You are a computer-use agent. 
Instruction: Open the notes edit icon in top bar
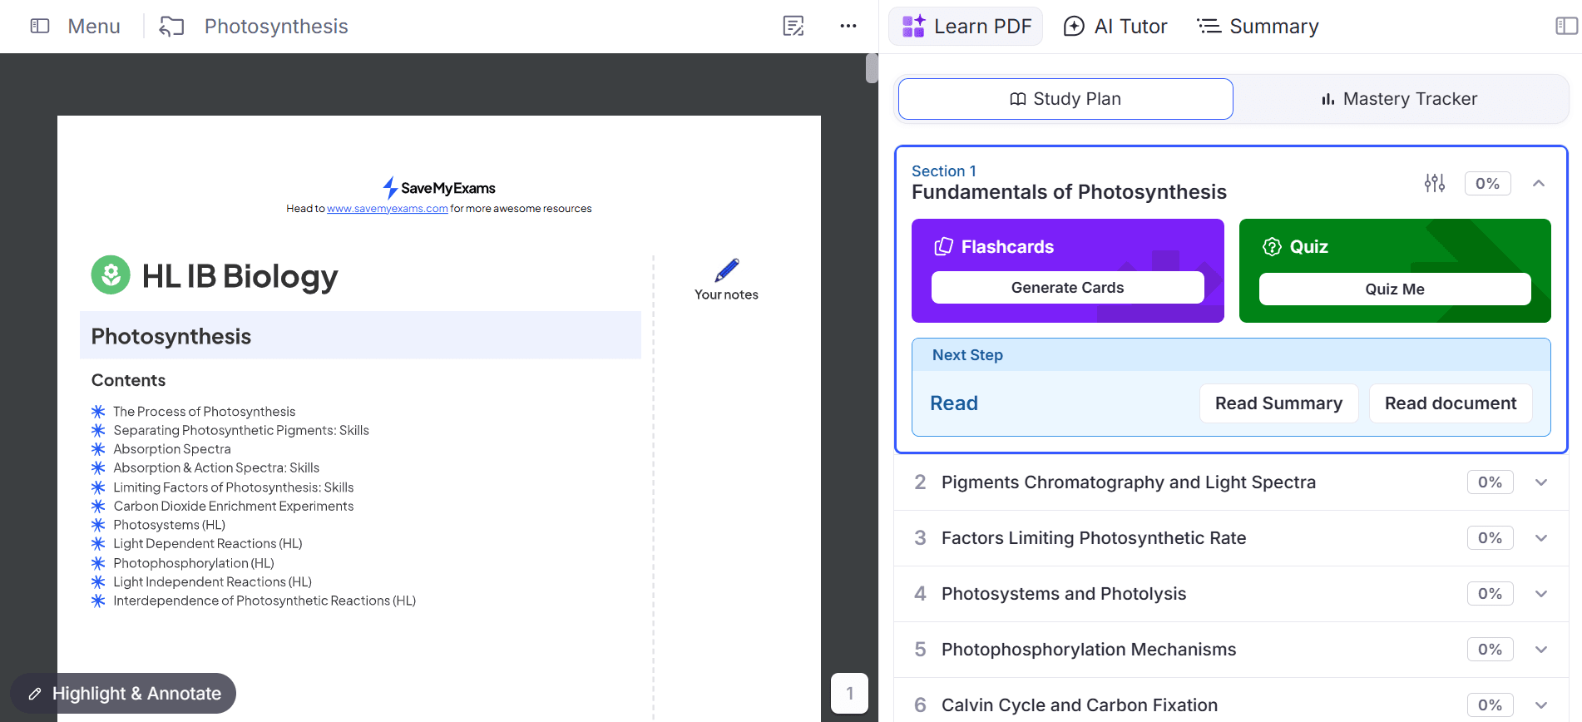pos(793,26)
